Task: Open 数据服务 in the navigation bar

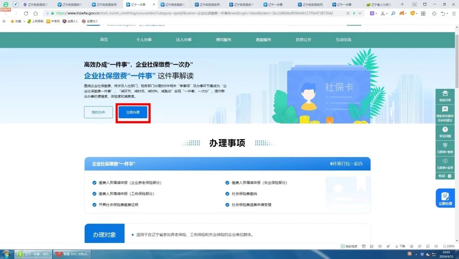Action: point(264,40)
